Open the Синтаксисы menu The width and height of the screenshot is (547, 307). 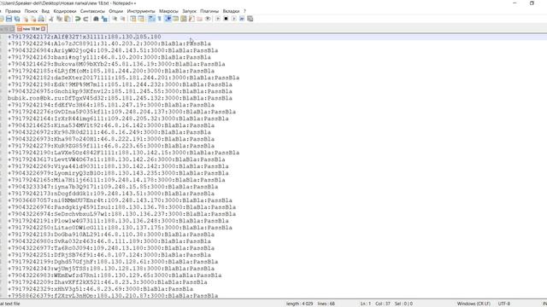[92, 11]
